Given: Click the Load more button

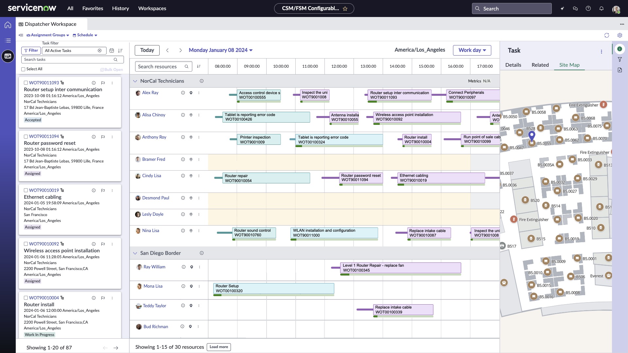Looking at the screenshot, I should pyautogui.click(x=218, y=347).
